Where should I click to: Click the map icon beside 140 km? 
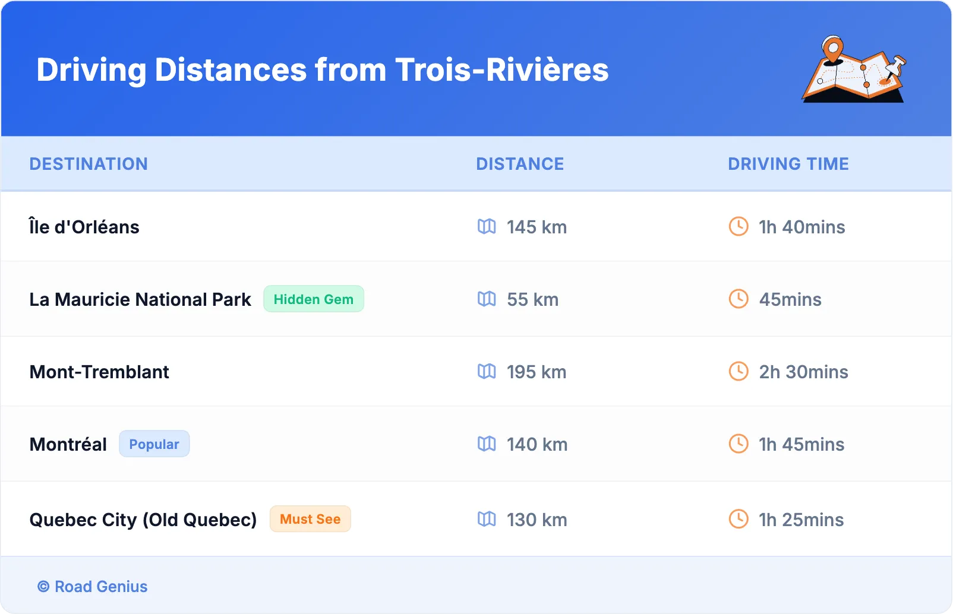tap(487, 444)
